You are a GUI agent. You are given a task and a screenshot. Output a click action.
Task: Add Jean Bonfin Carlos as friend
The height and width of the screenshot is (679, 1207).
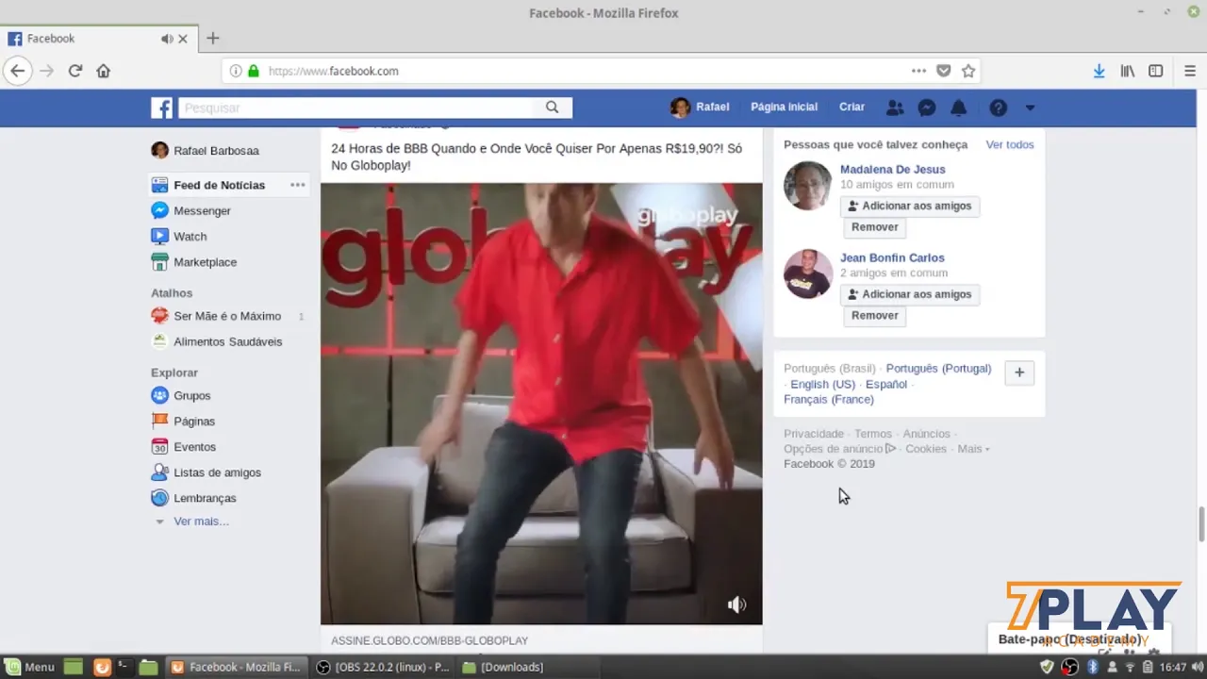coord(910,294)
